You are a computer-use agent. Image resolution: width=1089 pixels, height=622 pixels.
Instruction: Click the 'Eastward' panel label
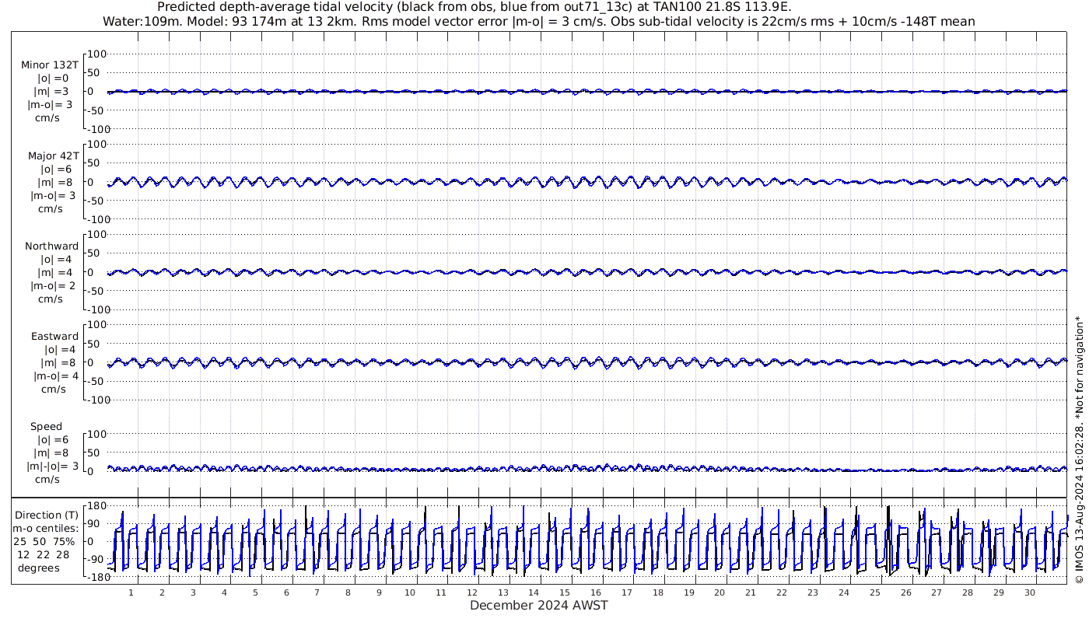click(54, 336)
